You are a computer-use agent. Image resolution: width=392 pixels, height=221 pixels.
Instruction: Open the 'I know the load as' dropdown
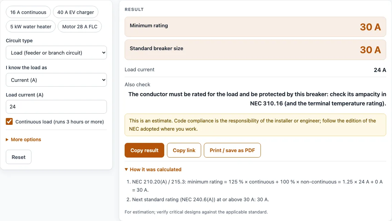pyautogui.click(x=56, y=80)
